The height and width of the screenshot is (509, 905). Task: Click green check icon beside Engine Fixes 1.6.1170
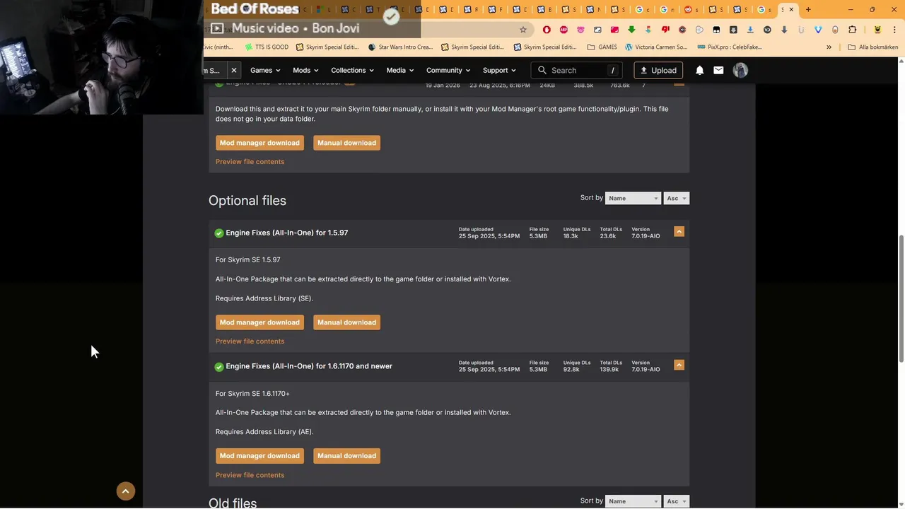(x=219, y=366)
